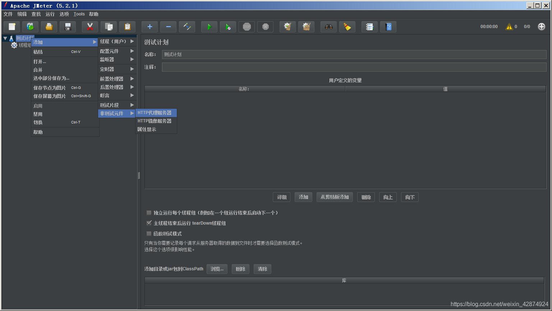Expand the 定时器 submenu

117,69
